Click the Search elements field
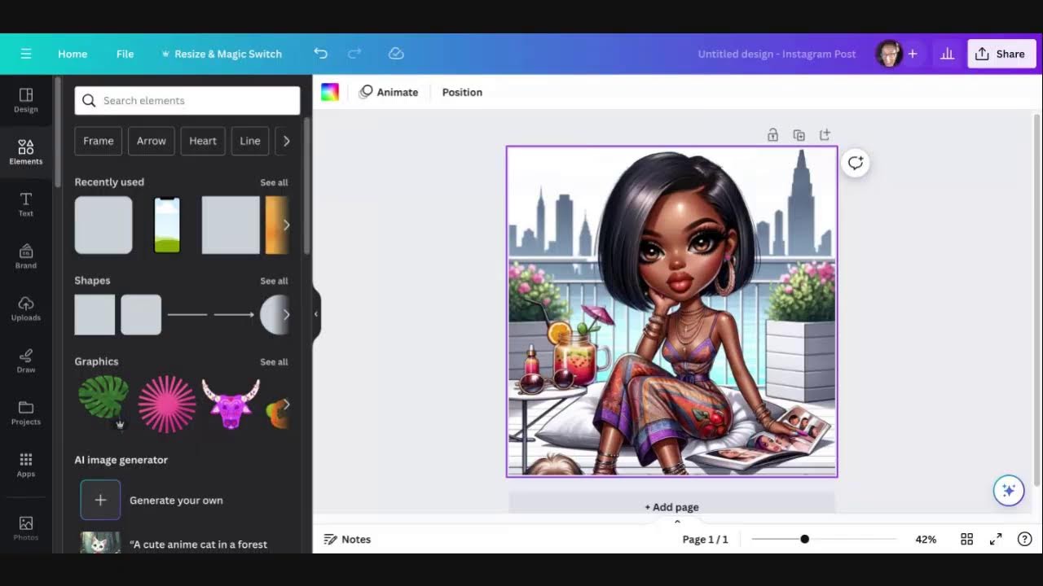Screen dimensions: 1043x586 [187, 101]
